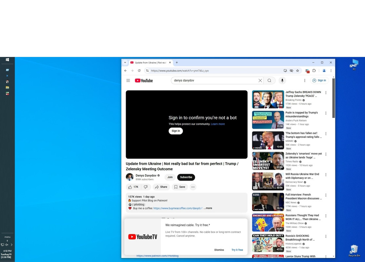Open the folder icon in the left taskbar

click(7, 87)
